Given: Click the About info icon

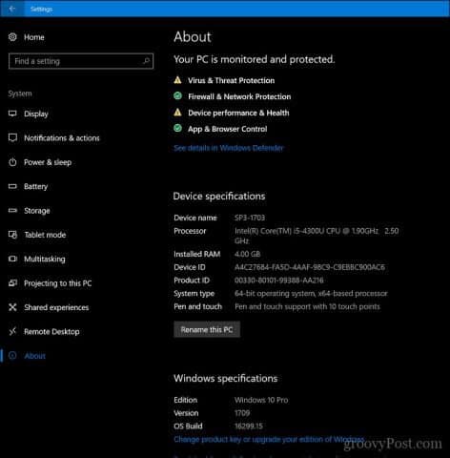Looking at the screenshot, I should (x=12, y=356).
